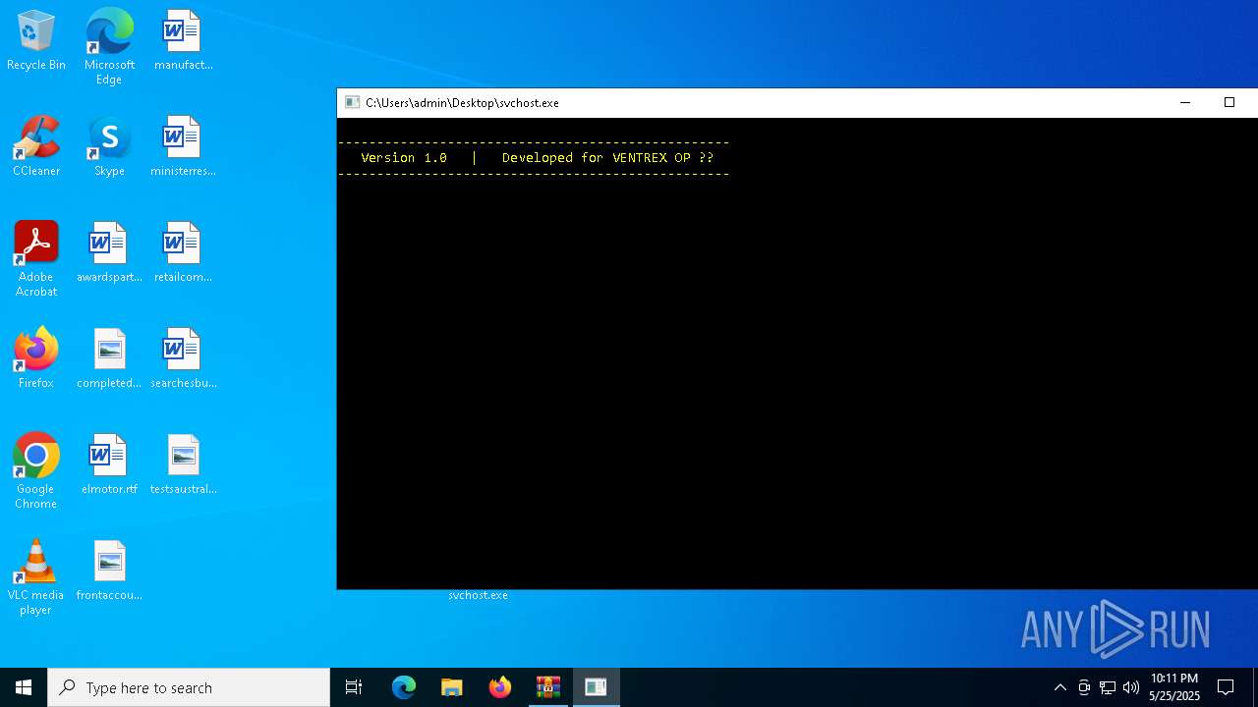Click 'Developed for VENTREX OP' text

(x=597, y=158)
